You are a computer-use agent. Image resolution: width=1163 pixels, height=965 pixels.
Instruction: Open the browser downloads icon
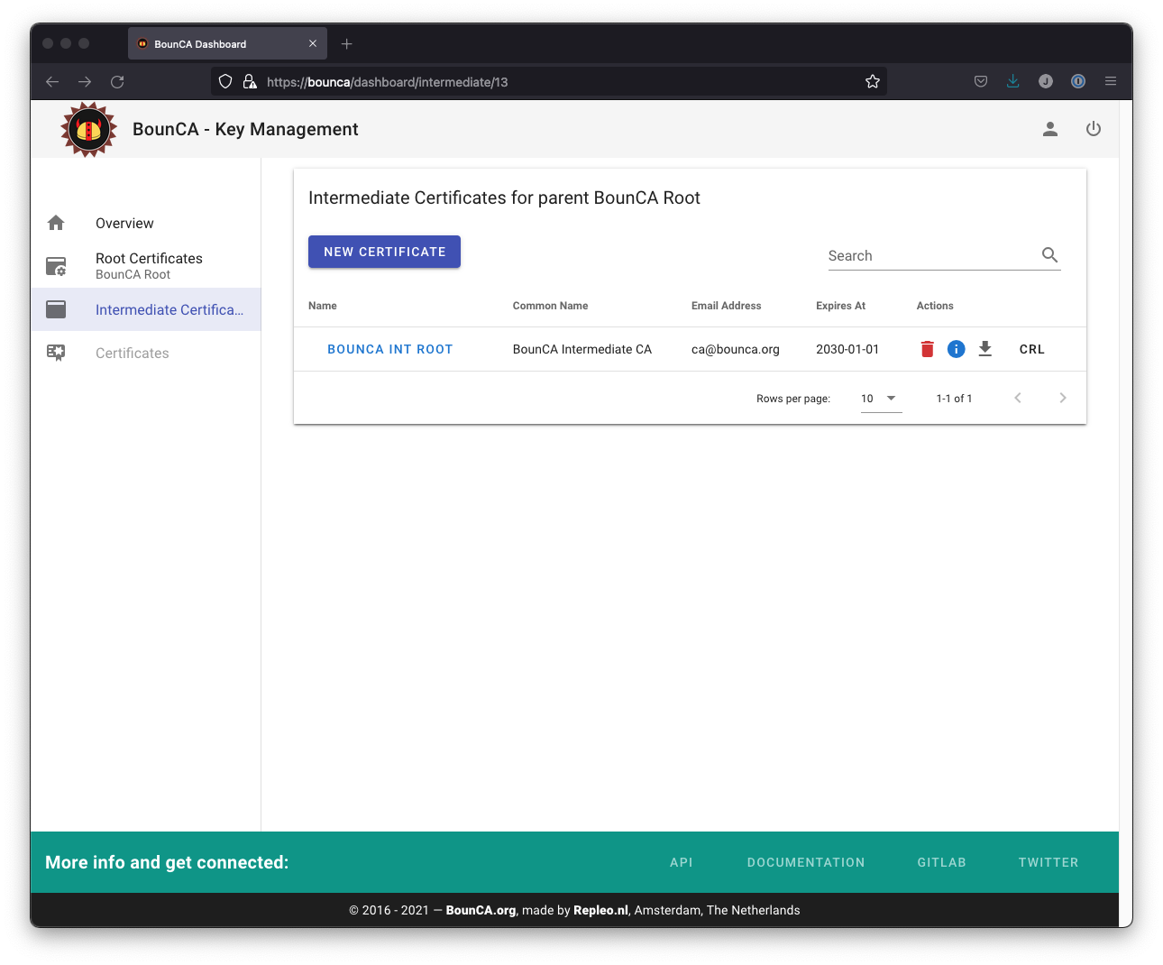[x=1013, y=81]
